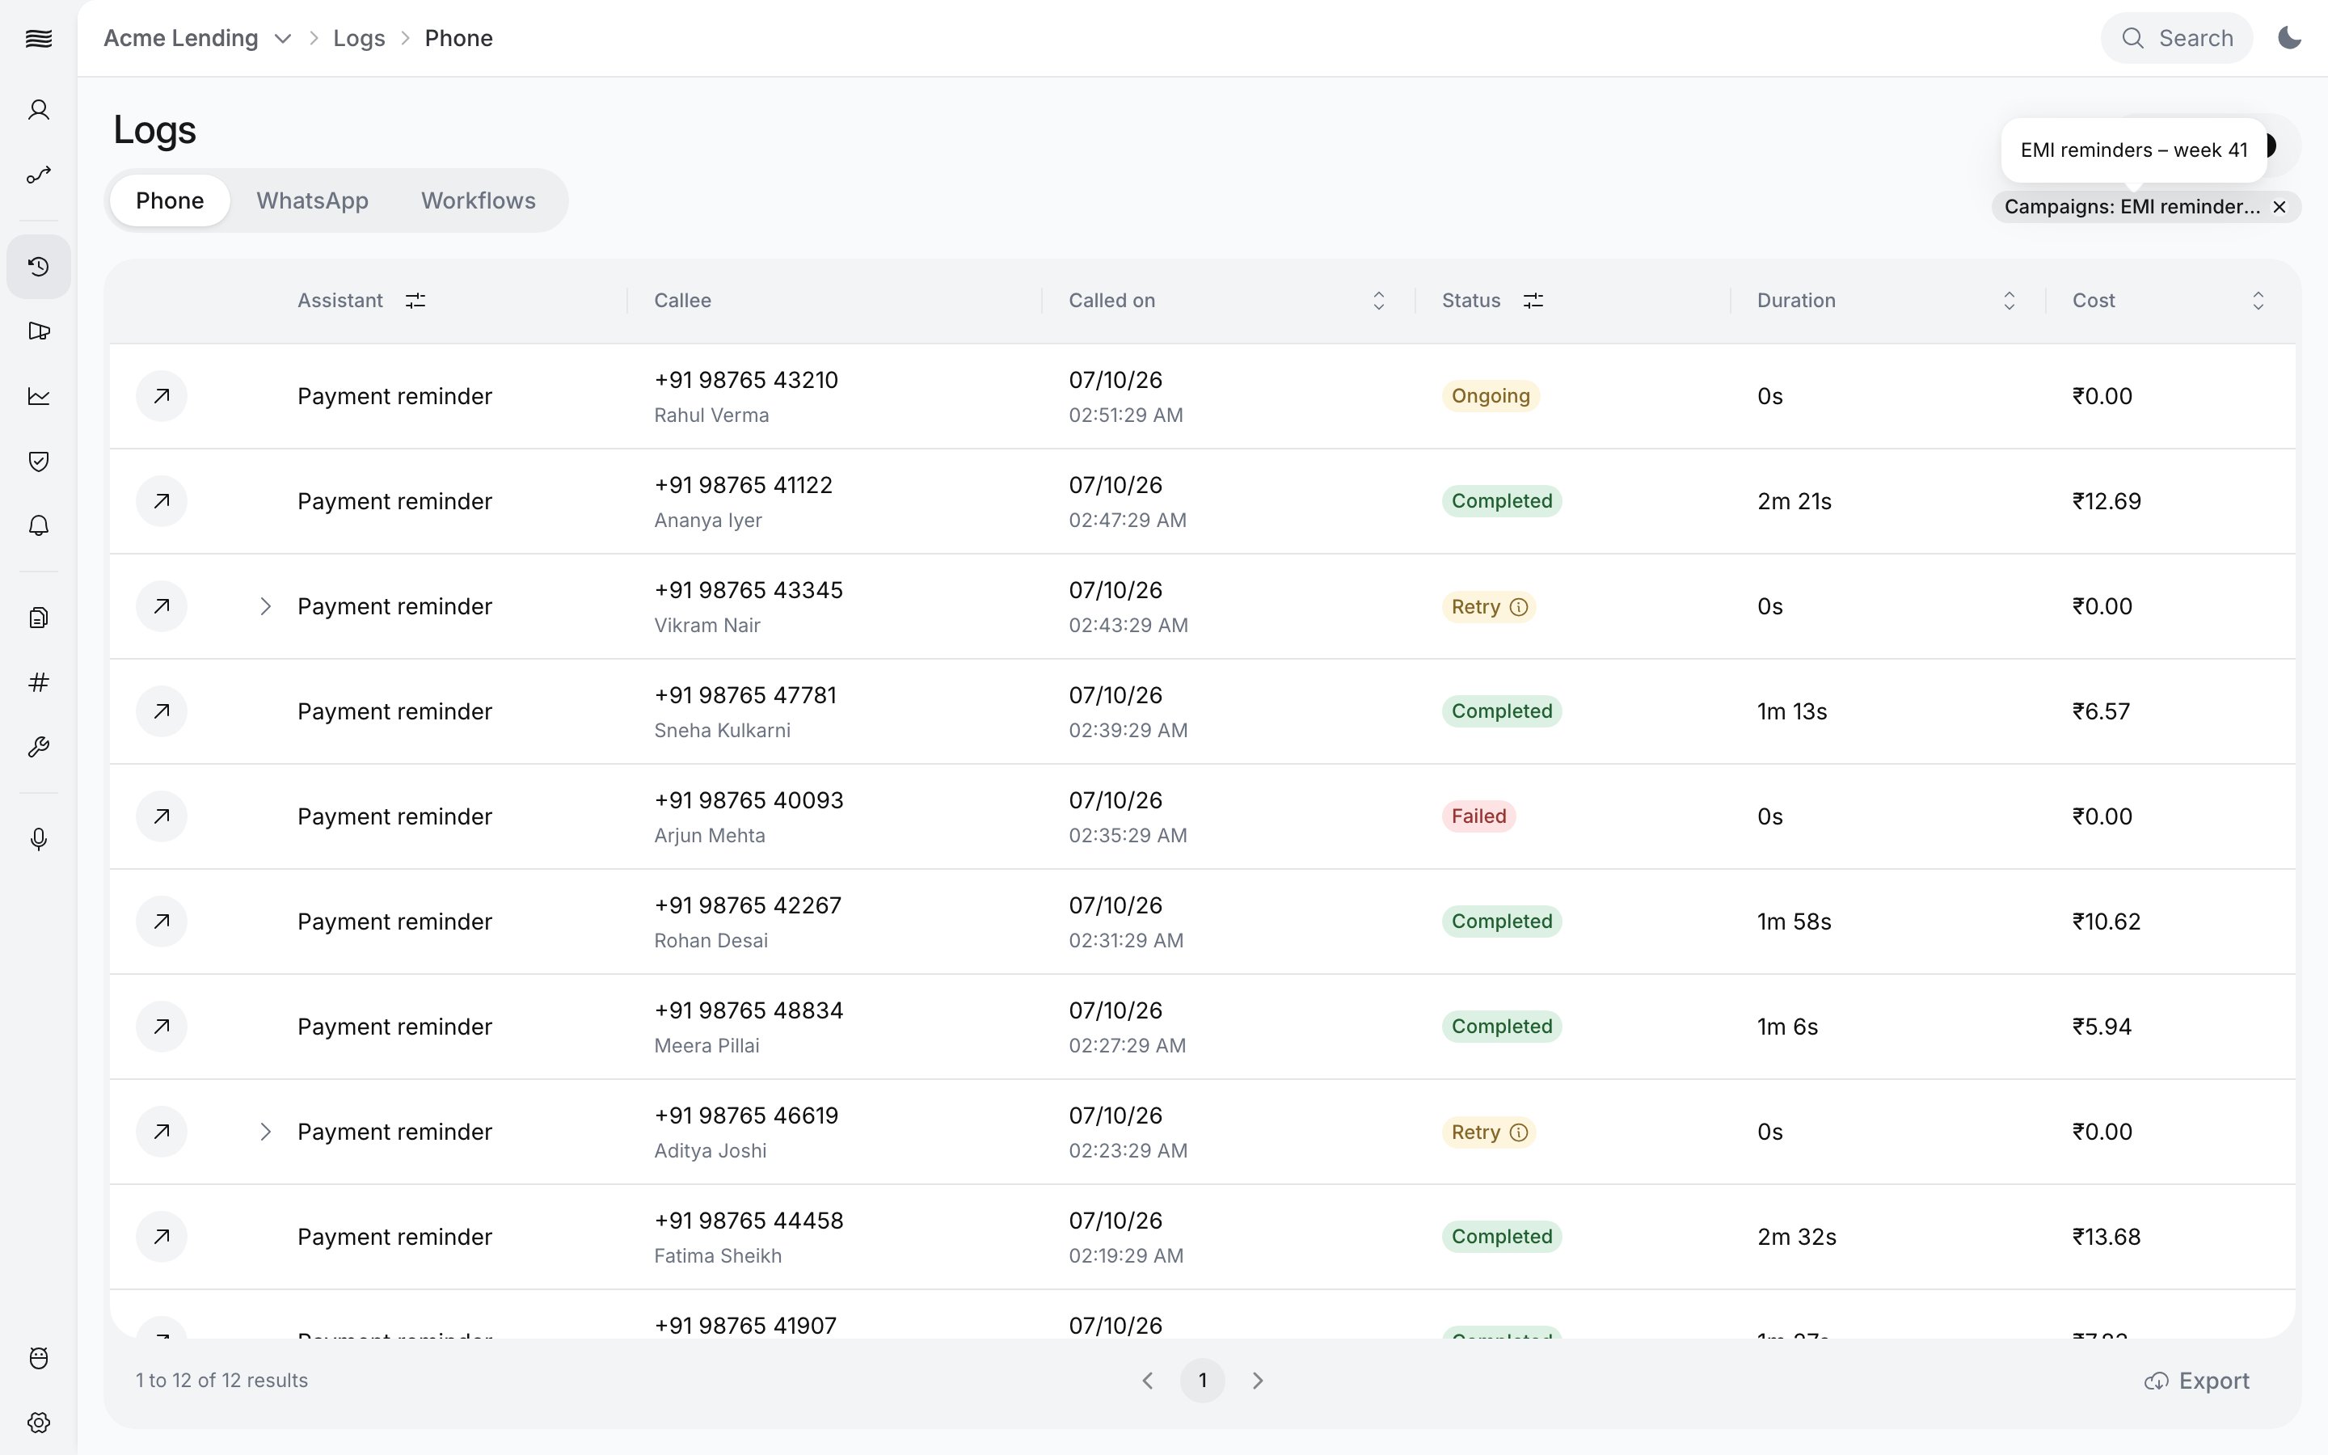Select phone number +91 98765 41122
The width and height of the screenshot is (2328, 1455).
tap(743, 485)
